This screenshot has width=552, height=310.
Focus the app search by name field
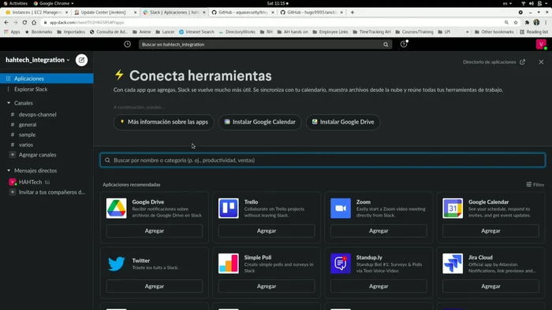323,160
